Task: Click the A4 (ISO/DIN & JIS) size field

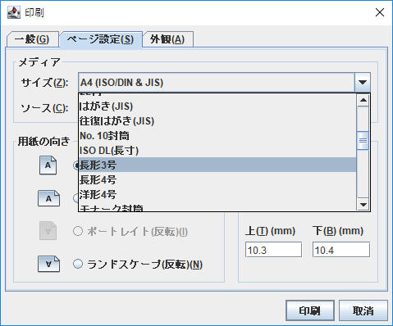Action: (x=217, y=82)
